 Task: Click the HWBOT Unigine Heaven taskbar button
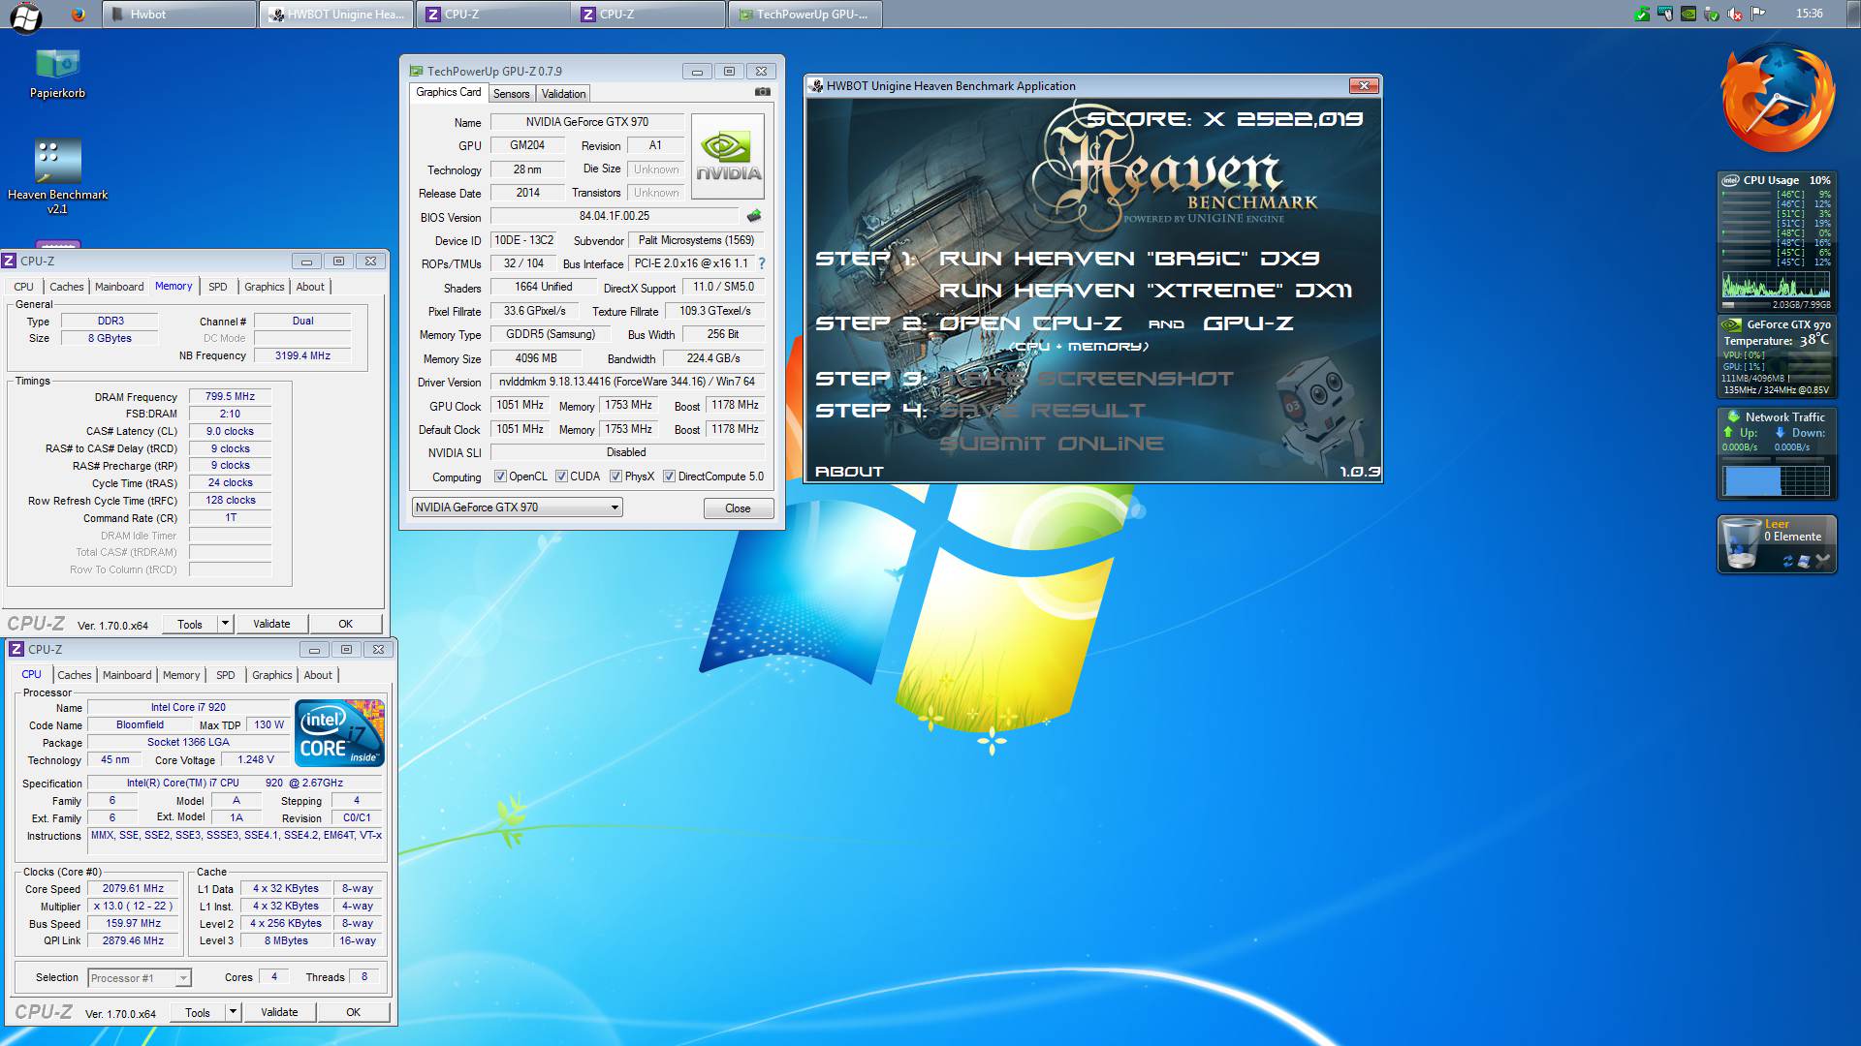coord(336,15)
